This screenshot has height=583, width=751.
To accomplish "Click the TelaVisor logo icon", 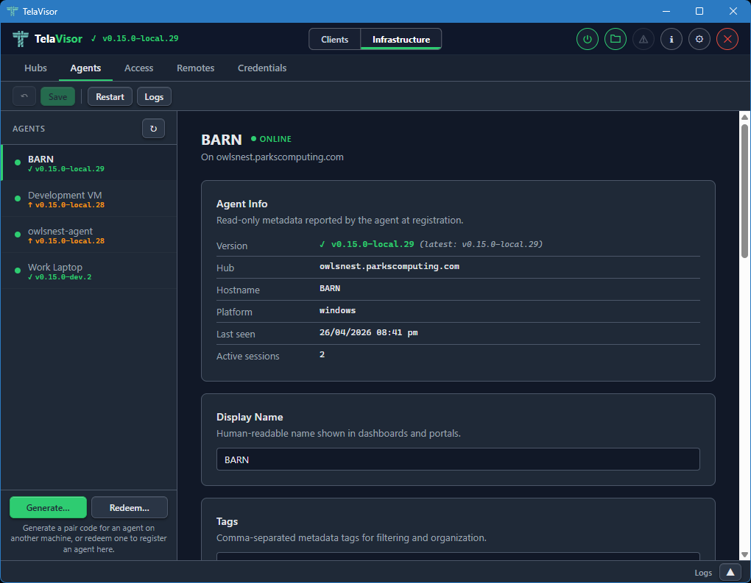I will [x=20, y=39].
